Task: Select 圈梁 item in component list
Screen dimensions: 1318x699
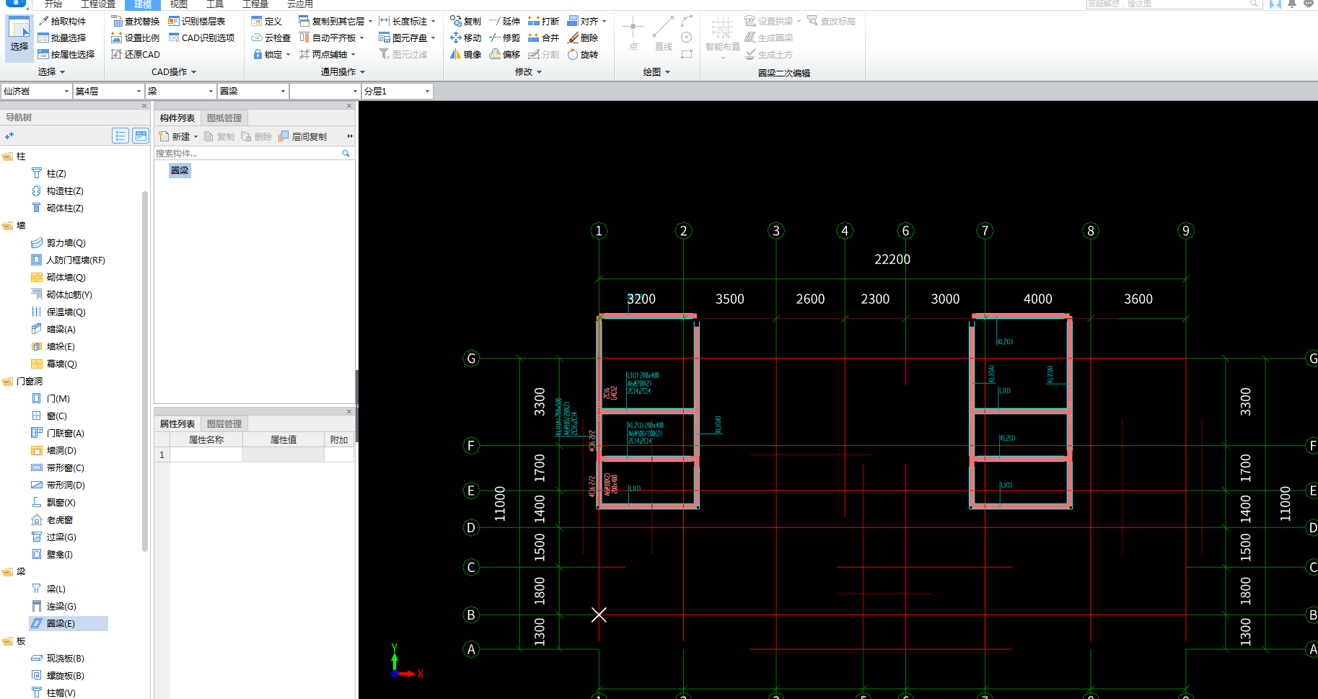Action: coord(180,171)
